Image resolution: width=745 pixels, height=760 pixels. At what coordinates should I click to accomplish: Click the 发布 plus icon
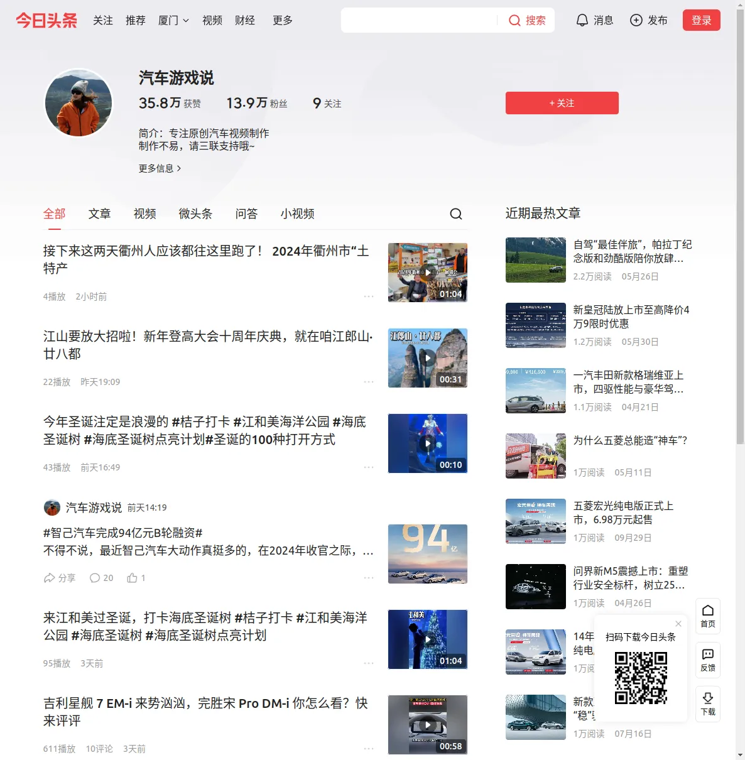pos(636,21)
